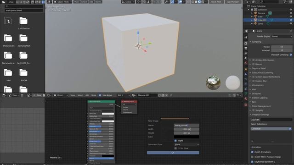Select the white material preview sphere
The height and width of the screenshot is (165, 294).
[233, 82]
